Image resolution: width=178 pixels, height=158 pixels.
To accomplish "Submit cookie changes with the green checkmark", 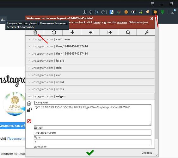I will [90, 153].
